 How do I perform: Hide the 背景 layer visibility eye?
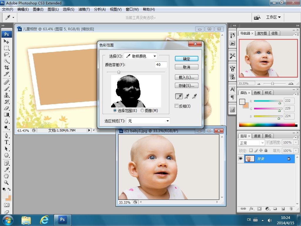pyautogui.click(x=240, y=159)
